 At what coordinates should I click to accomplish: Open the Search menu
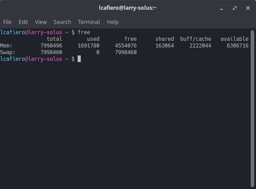[x=63, y=22]
